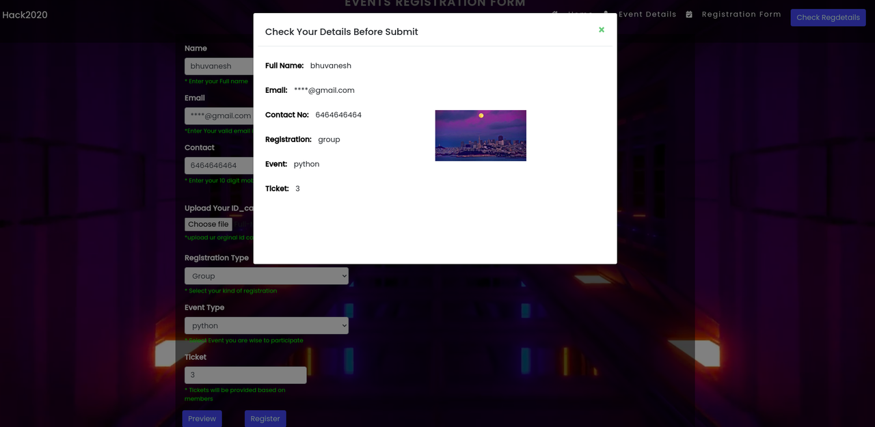
Task: Click the Name input field with bhuvanesh
Action: [219, 66]
